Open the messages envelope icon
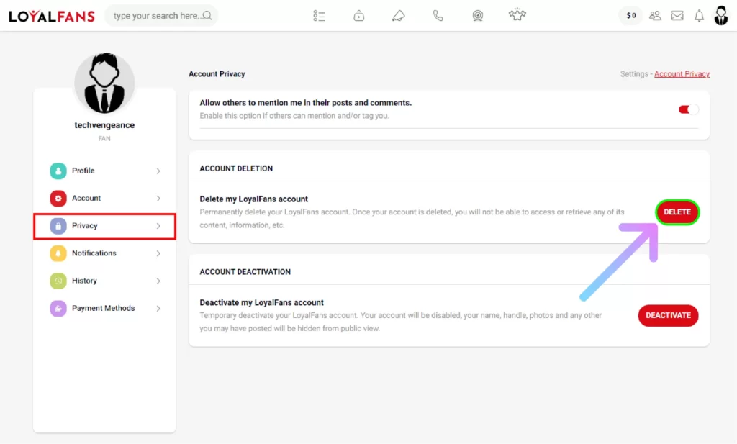 [x=677, y=16]
